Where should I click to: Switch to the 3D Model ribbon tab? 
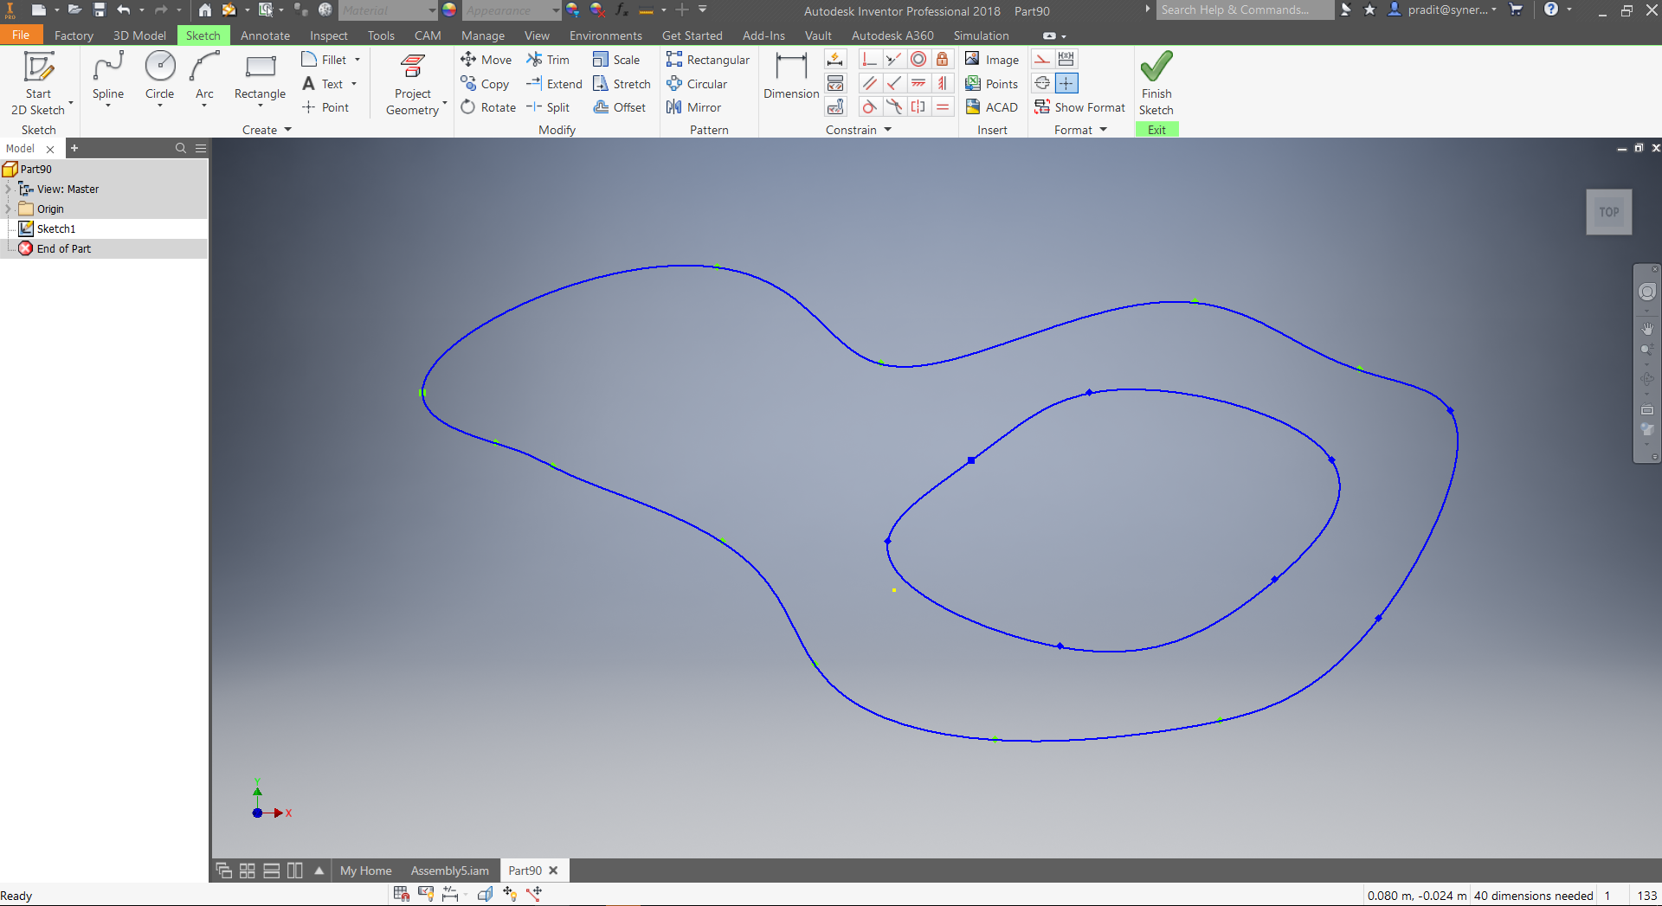pos(139,35)
